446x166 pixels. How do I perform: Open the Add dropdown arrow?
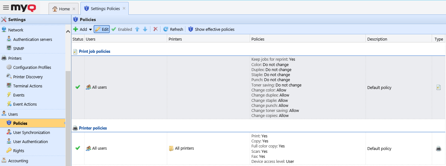tap(91, 30)
